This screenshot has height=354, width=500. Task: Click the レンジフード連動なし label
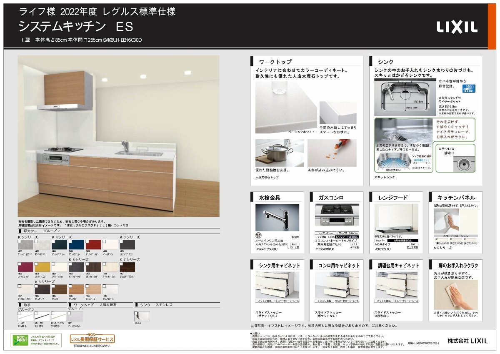pos(347,237)
